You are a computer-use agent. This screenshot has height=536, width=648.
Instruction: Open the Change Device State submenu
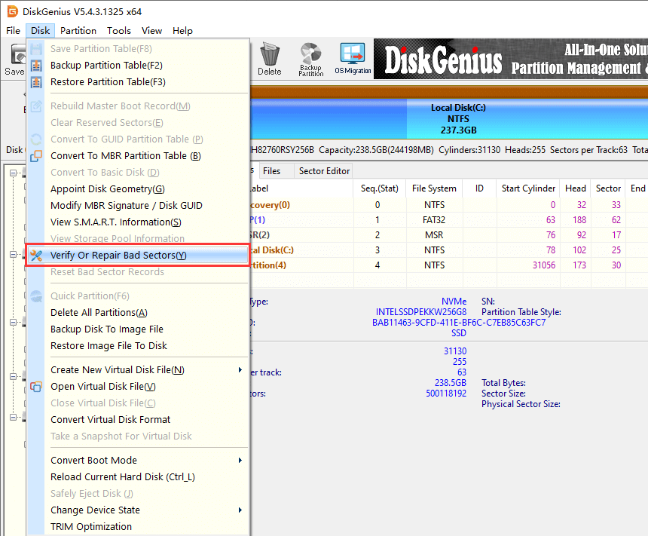pyautogui.click(x=240, y=510)
